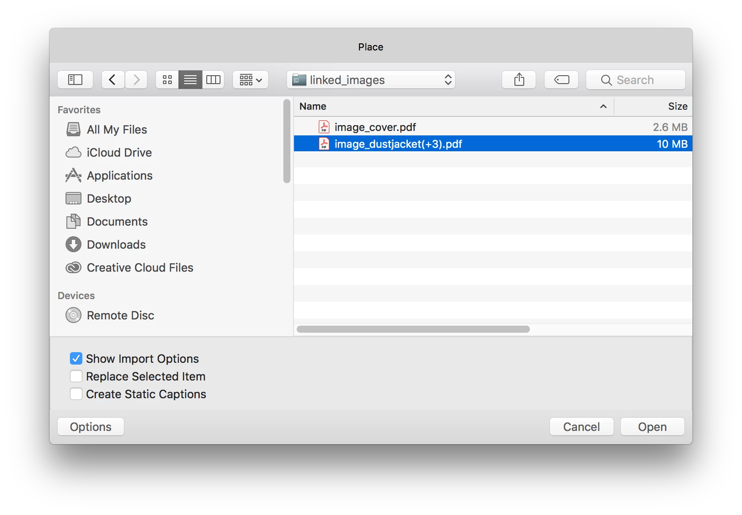Click the Remote Disc icon
The image size is (742, 515).
(x=73, y=315)
